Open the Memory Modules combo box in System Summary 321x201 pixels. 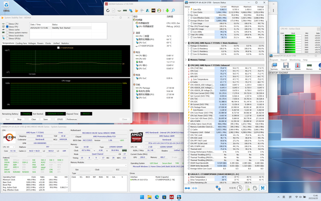point(99,165)
